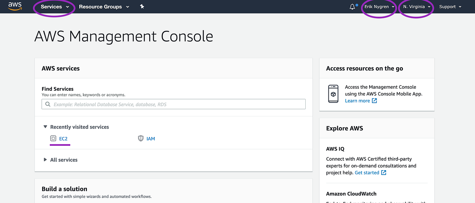Open the IAM service link
475x203 pixels.
pyautogui.click(x=151, y=139)
